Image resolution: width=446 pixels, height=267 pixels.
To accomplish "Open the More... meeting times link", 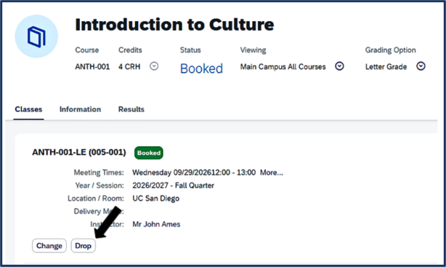I will tap(272, 172).
